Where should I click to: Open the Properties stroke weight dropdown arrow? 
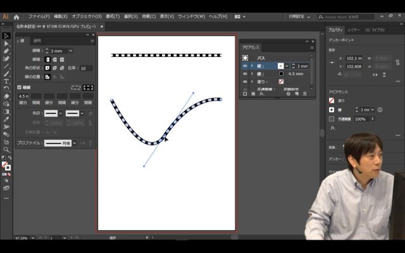373,109
